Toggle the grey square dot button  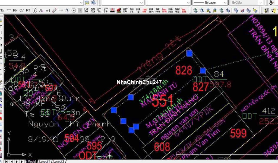pos(80,10)
